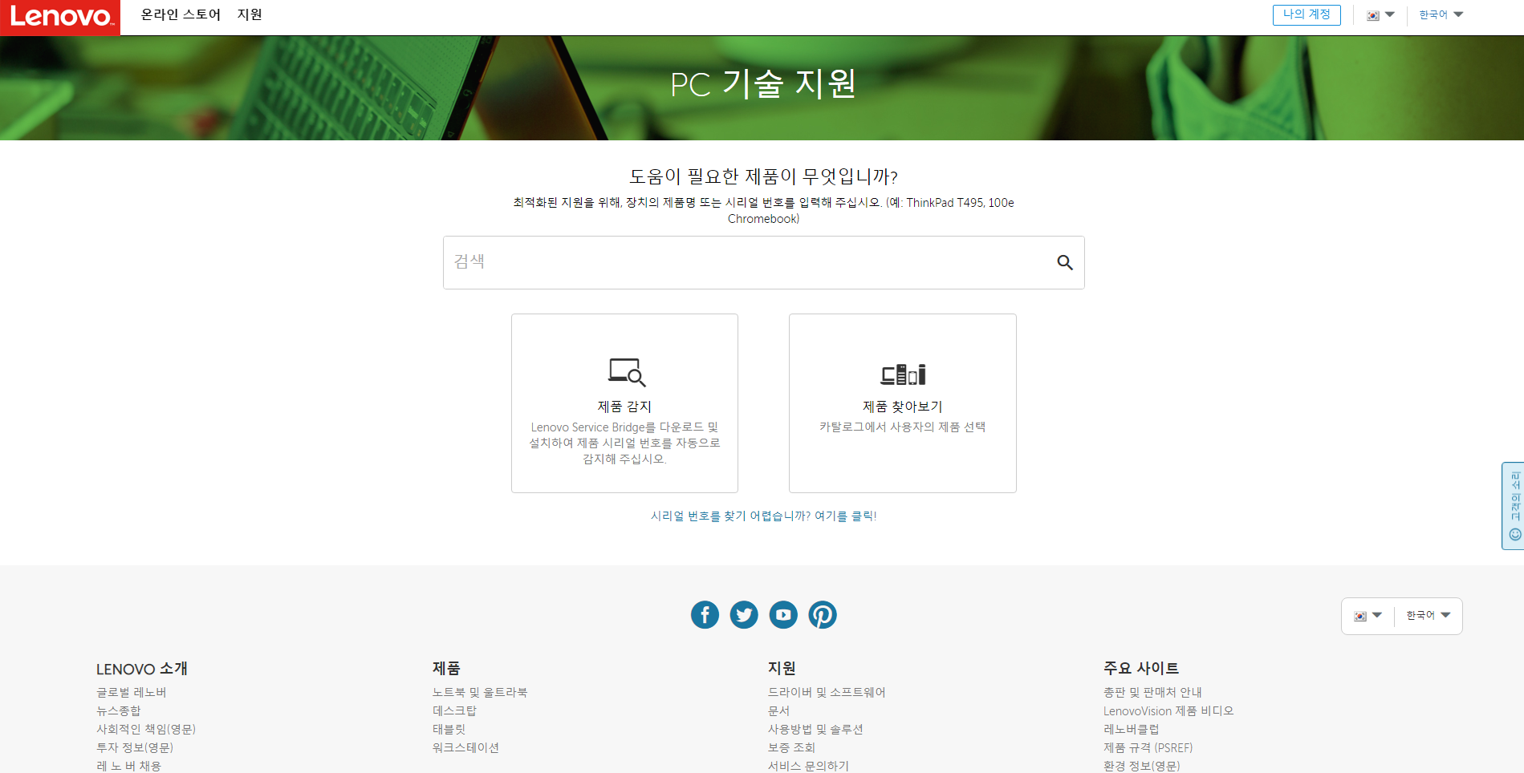This screenshot has width=1524, height=773.
Task: Open footer 한국어 language dropdown
Action: (x=1428, y=615)
